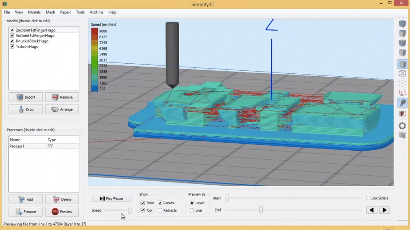
Task: Select the Line preview radio button
Action: (192, 210)
